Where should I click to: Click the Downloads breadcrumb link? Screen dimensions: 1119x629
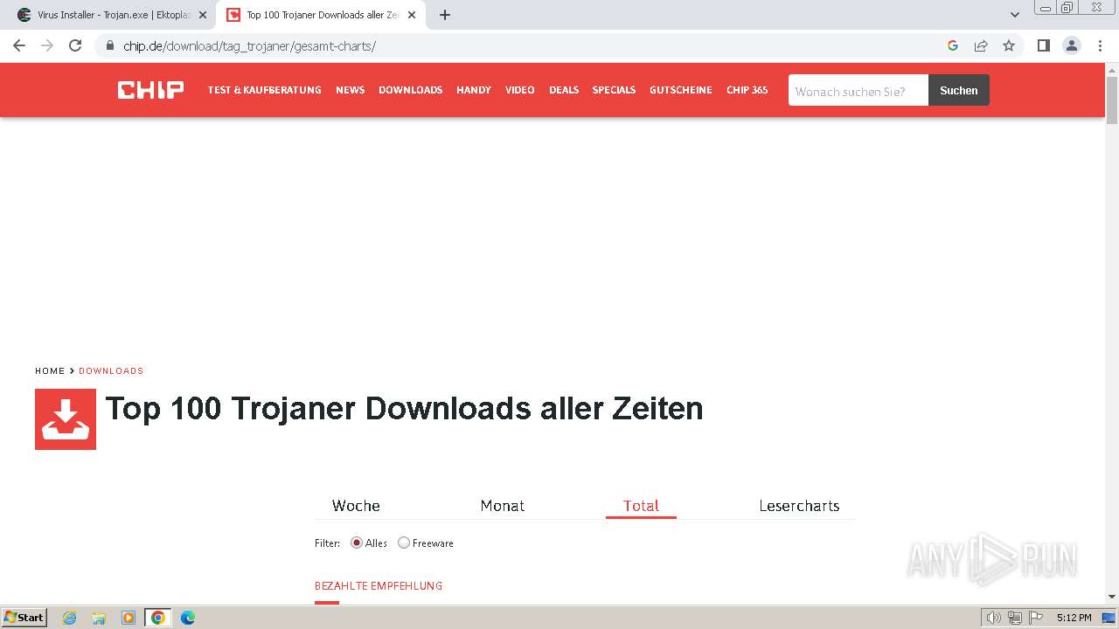tap(111, 370)
